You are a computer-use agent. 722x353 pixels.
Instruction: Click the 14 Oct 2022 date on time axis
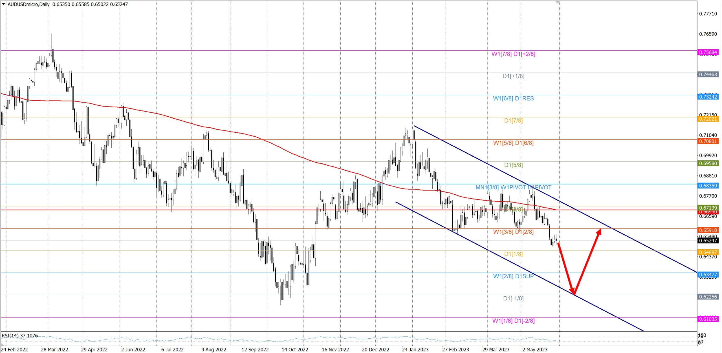point(295,350)
